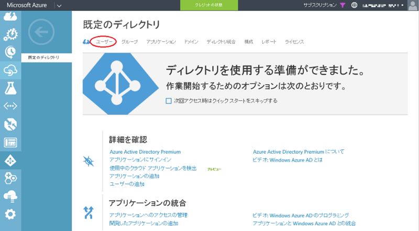
Task: Click the user avatar icon in top bar
Action: click(x=413, y=5)
